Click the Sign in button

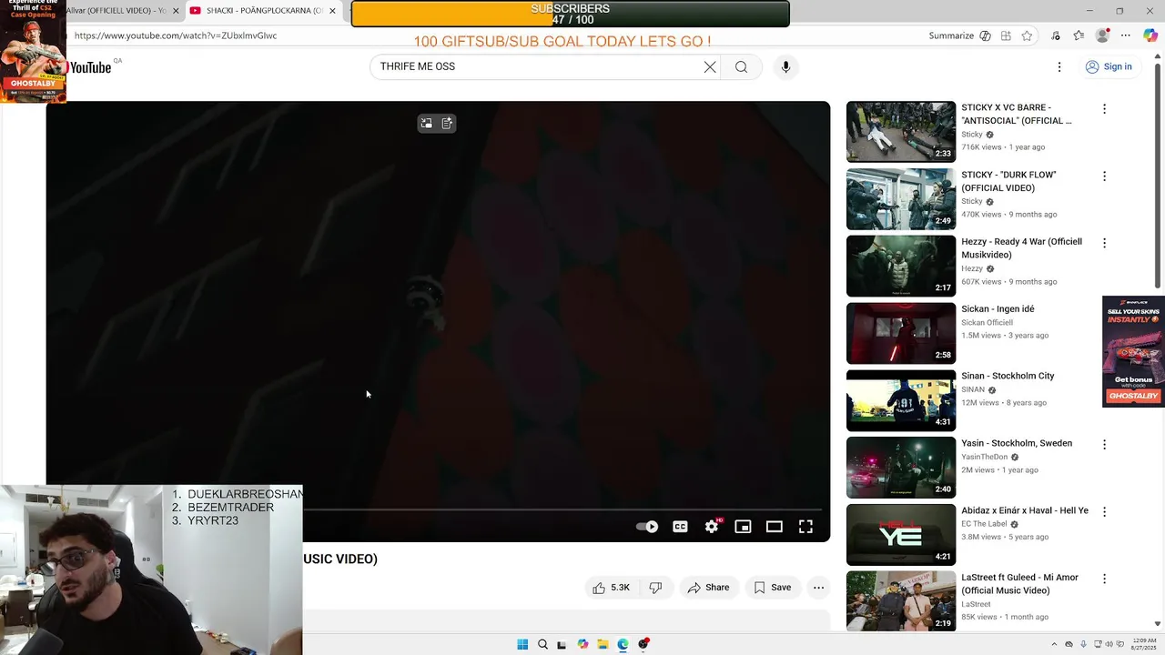pyautogui.click(x=1109, y=66)
